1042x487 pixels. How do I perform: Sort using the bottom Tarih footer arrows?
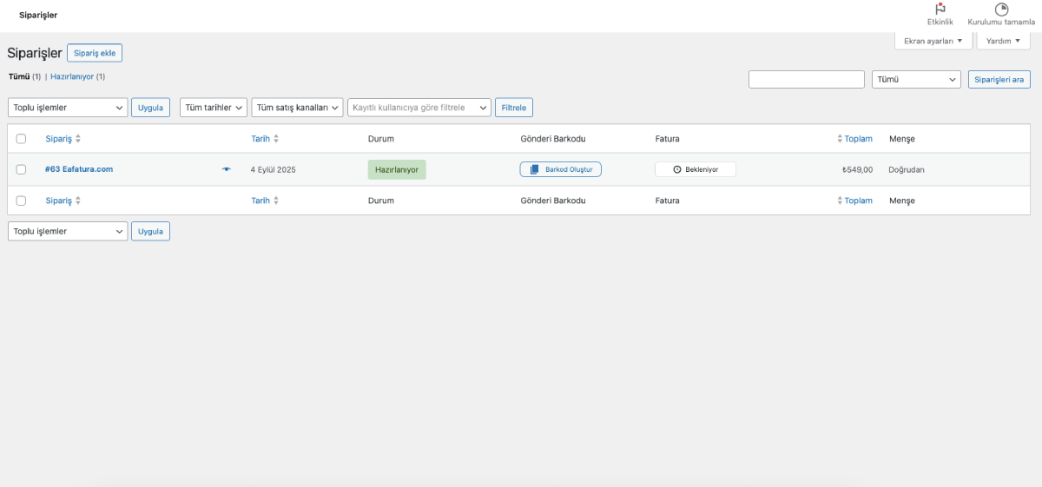tap(276, 201)
